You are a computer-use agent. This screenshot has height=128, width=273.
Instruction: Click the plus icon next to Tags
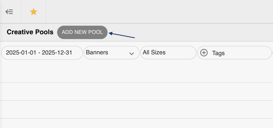pos(204,53)
